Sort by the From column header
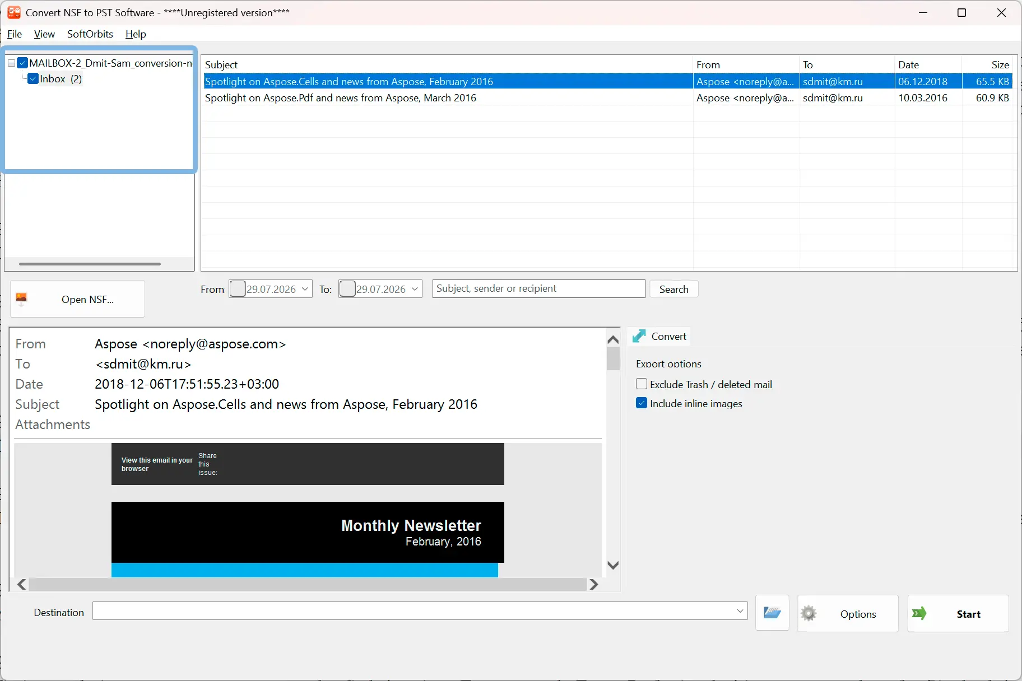Screen dimensions: 1022x681 746,64
